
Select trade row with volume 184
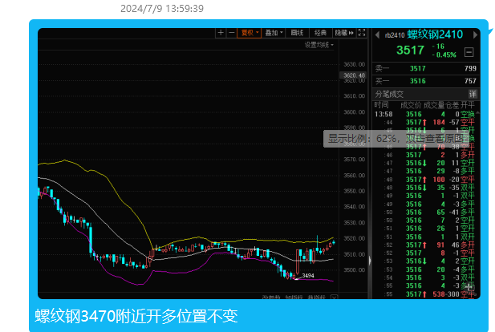(x=424, y=123)
